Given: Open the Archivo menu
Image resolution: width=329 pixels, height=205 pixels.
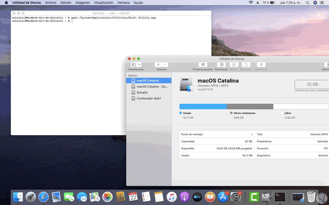Looking at the screenshot, I should click(x=51, y=3).
